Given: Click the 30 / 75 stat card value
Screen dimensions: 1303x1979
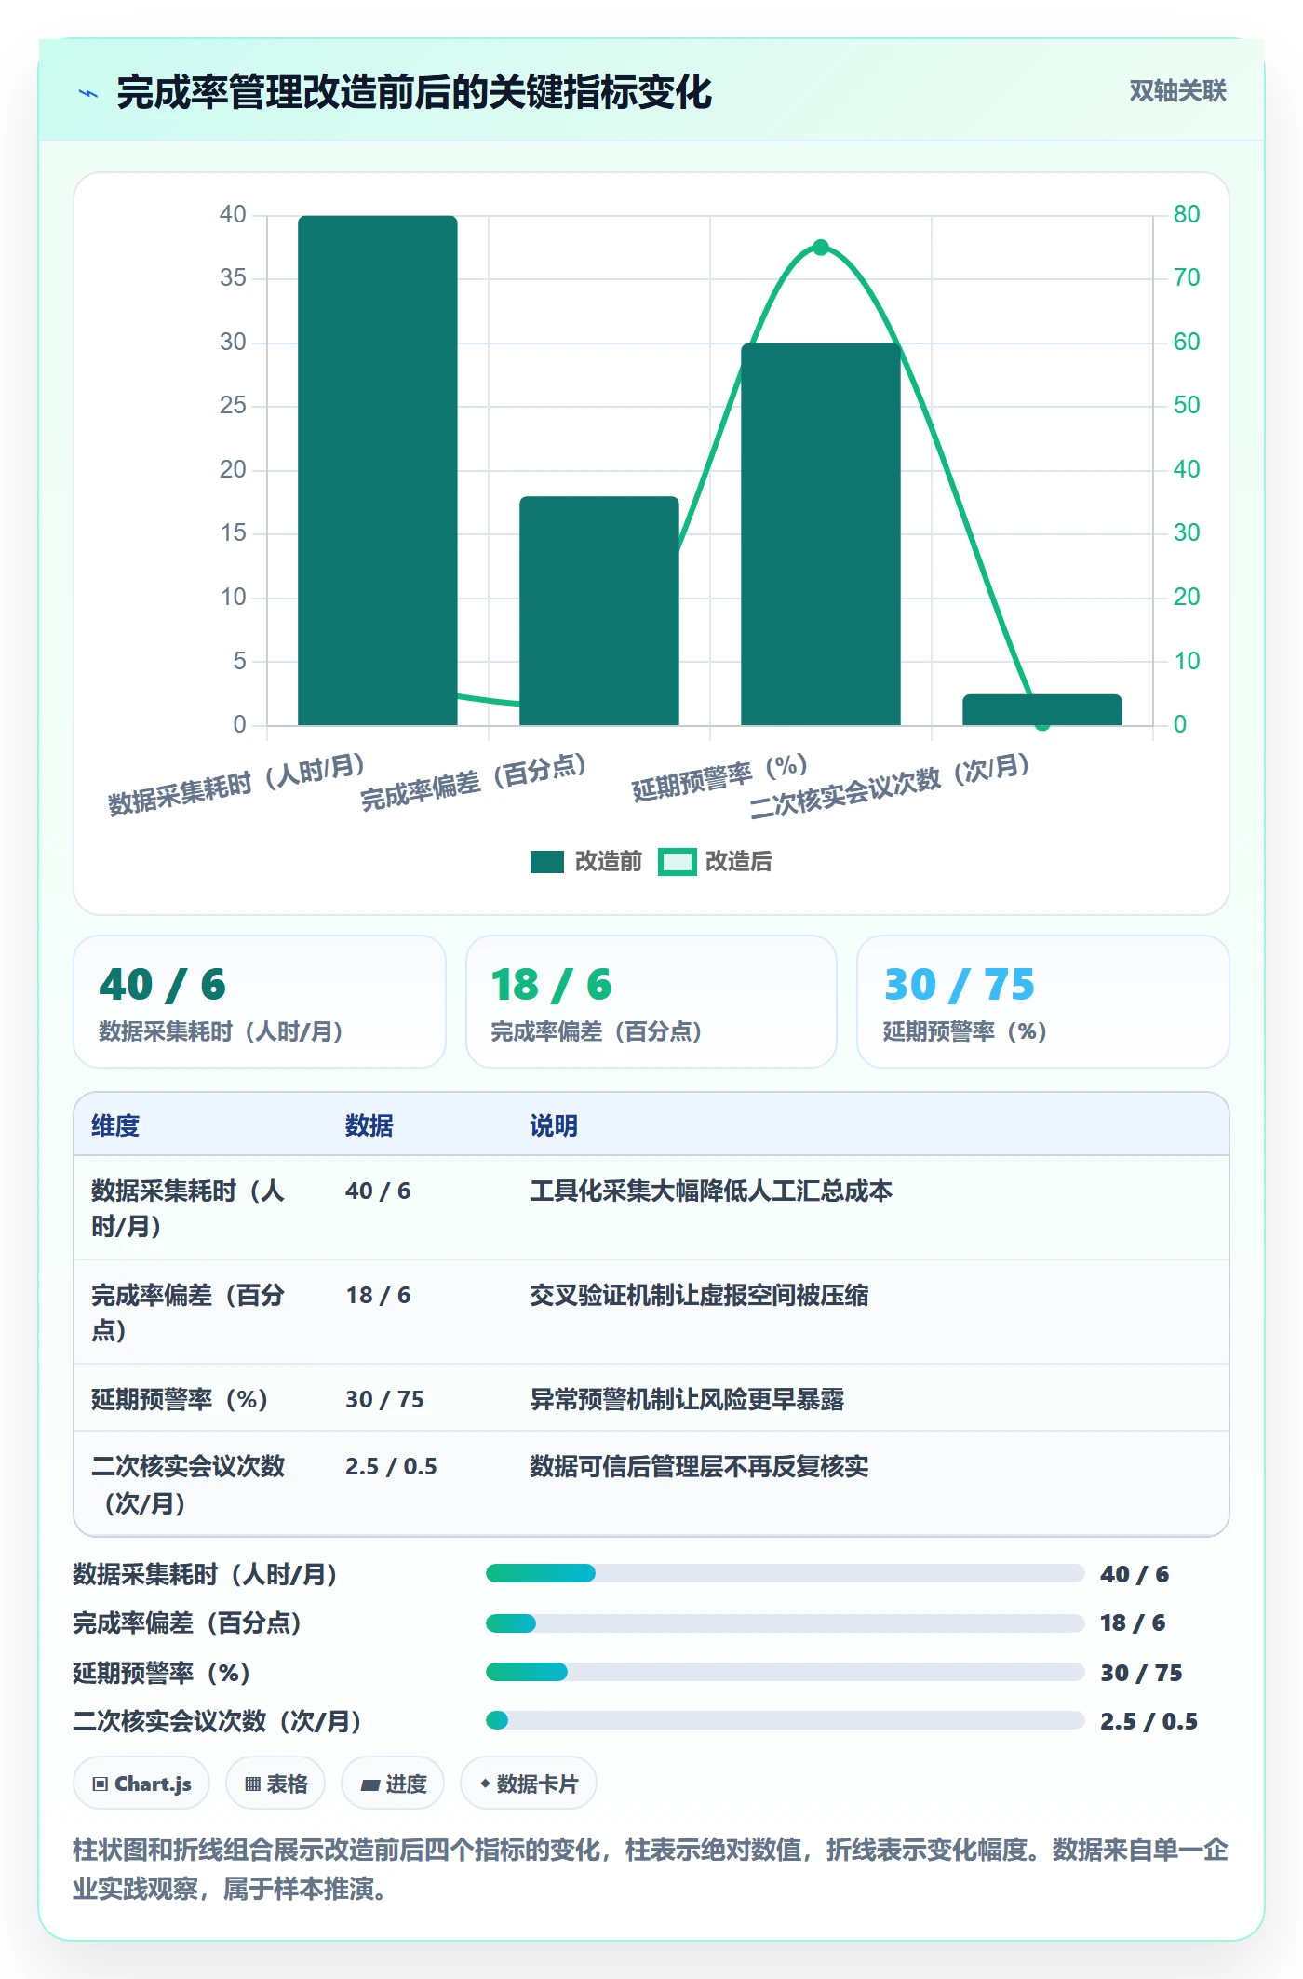Looking at the screenshot, I should 959,985.
